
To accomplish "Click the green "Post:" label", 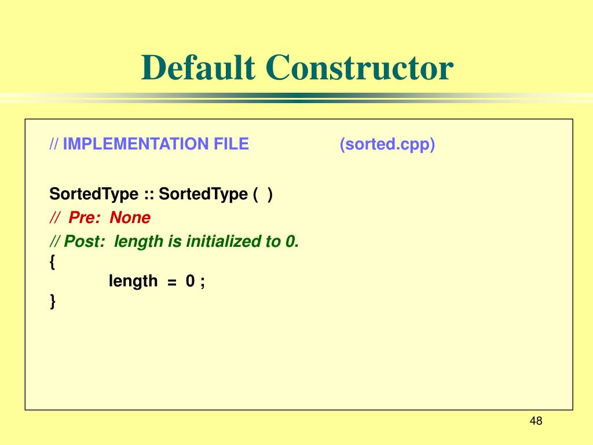I will click(85, 242).
